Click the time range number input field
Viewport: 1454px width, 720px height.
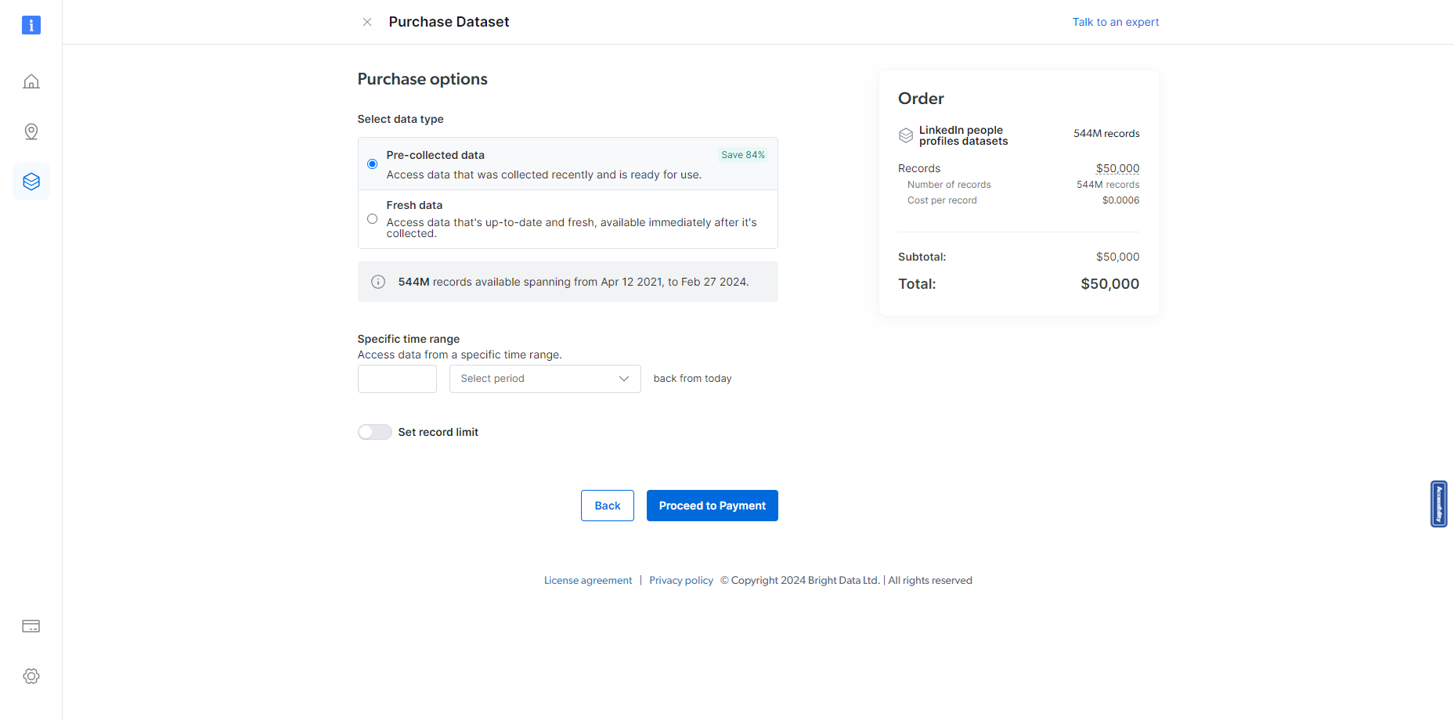click(x=397, y=379)
